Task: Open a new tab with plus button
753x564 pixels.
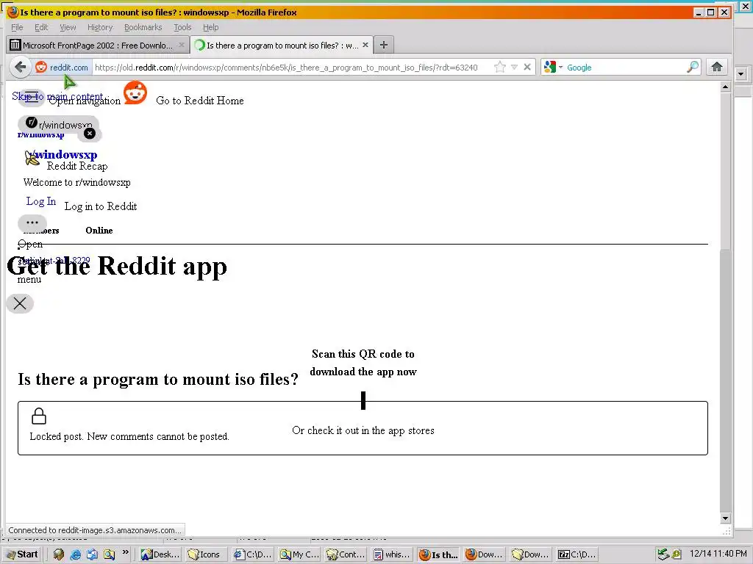Action: click(x=383, y=45)
